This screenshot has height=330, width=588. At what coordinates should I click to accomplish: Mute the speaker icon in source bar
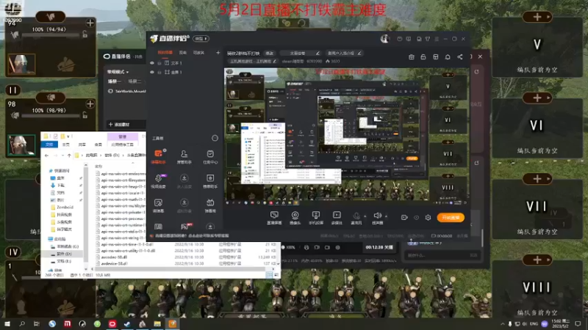click(x=377, y=216)
